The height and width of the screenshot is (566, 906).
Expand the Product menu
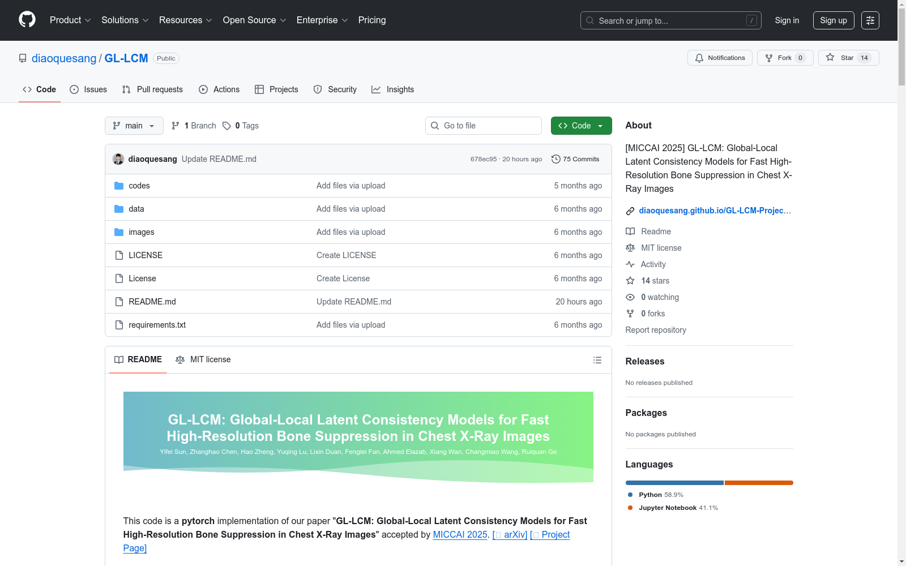pyautogui.click(x=70, y=20)
